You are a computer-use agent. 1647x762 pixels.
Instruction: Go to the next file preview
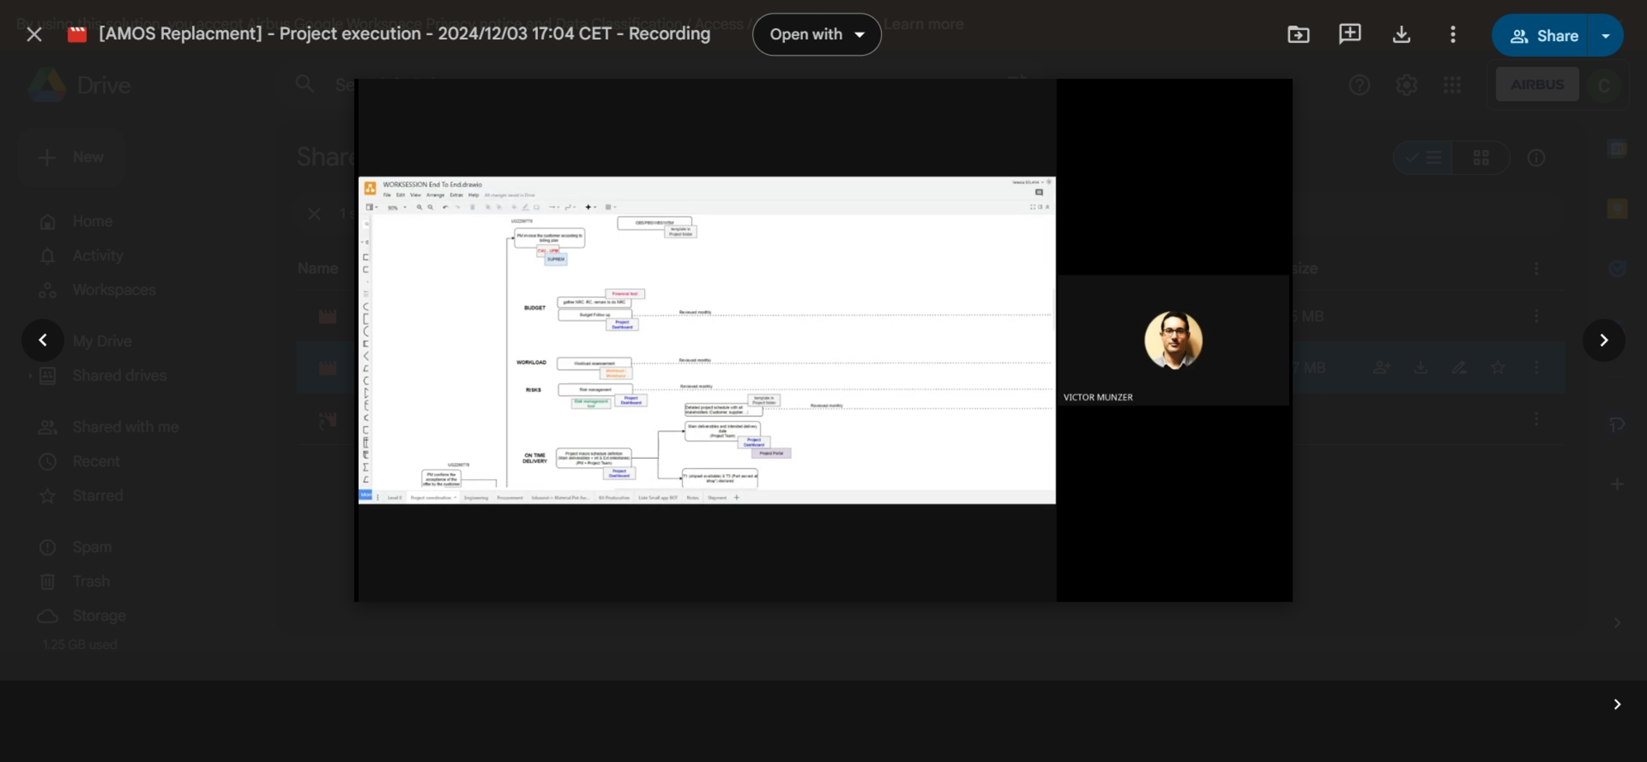(x=1604, y=340)
